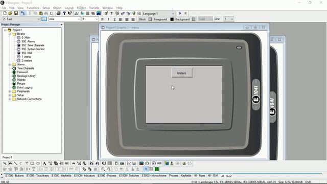Click the Undo toolbar icon
The image size is (327, 184).
[x=51, y=13]
